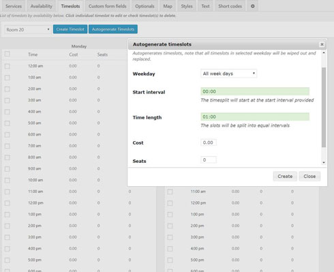334x272 pixels.
Task: Check the Monday 4:00 pm timeslot checkbox
Action: (7, 249)
